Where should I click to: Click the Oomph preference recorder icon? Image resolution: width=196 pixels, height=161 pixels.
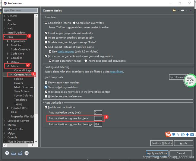coord(27,153)
